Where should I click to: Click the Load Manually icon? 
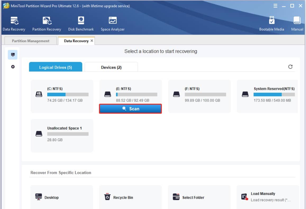pyautogui.click(x=245, y=197)
